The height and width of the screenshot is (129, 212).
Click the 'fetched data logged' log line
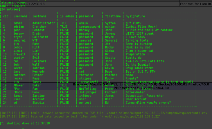pyautogui.click(x=80, y=117)
